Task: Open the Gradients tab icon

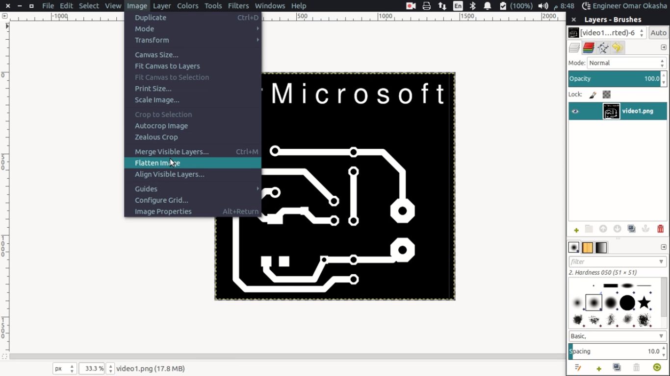Action: pyautogui.click(x=601, y=248)
